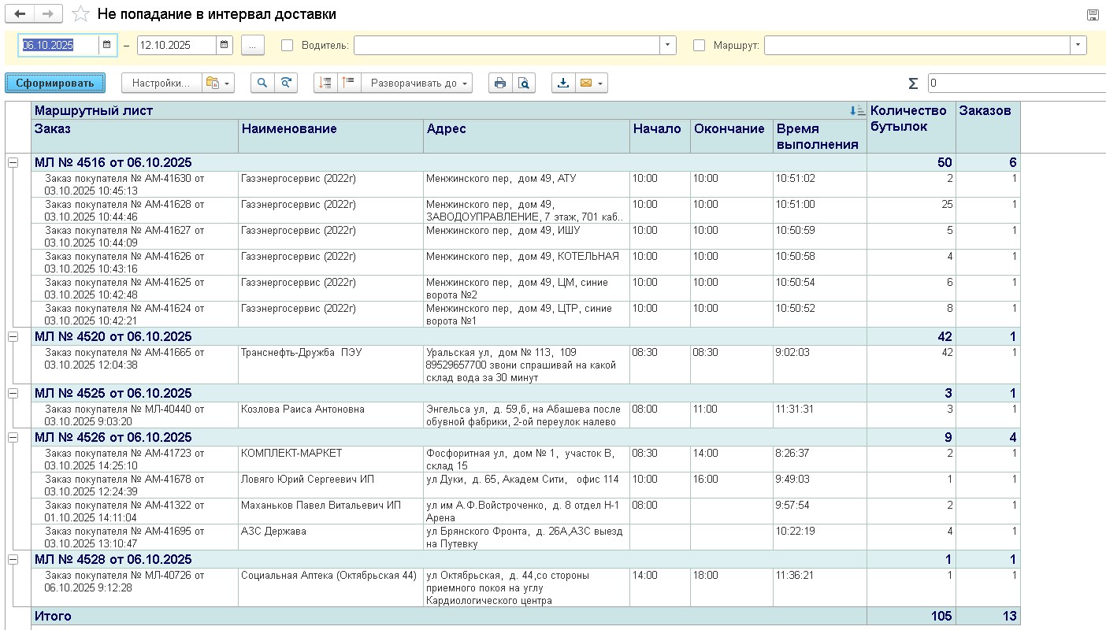Open the Разворачивать до dropdown
This screenshot has width=1106, height=630.
click(417, 83)
